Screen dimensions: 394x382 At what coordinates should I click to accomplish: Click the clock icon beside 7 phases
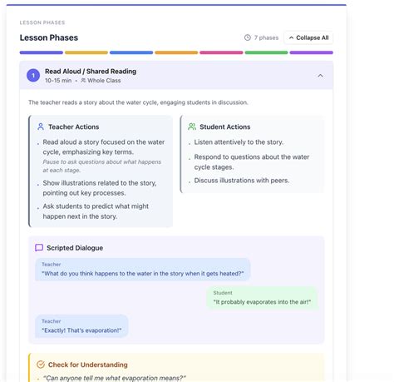pos(248,37)
